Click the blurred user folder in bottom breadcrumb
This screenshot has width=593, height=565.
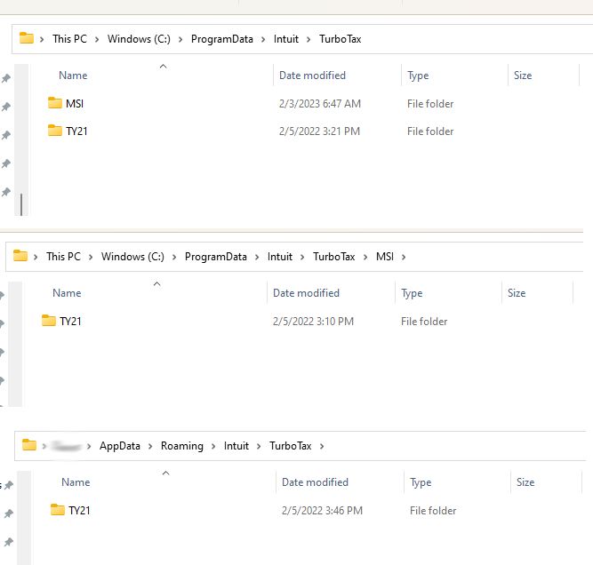coord(67,446)
